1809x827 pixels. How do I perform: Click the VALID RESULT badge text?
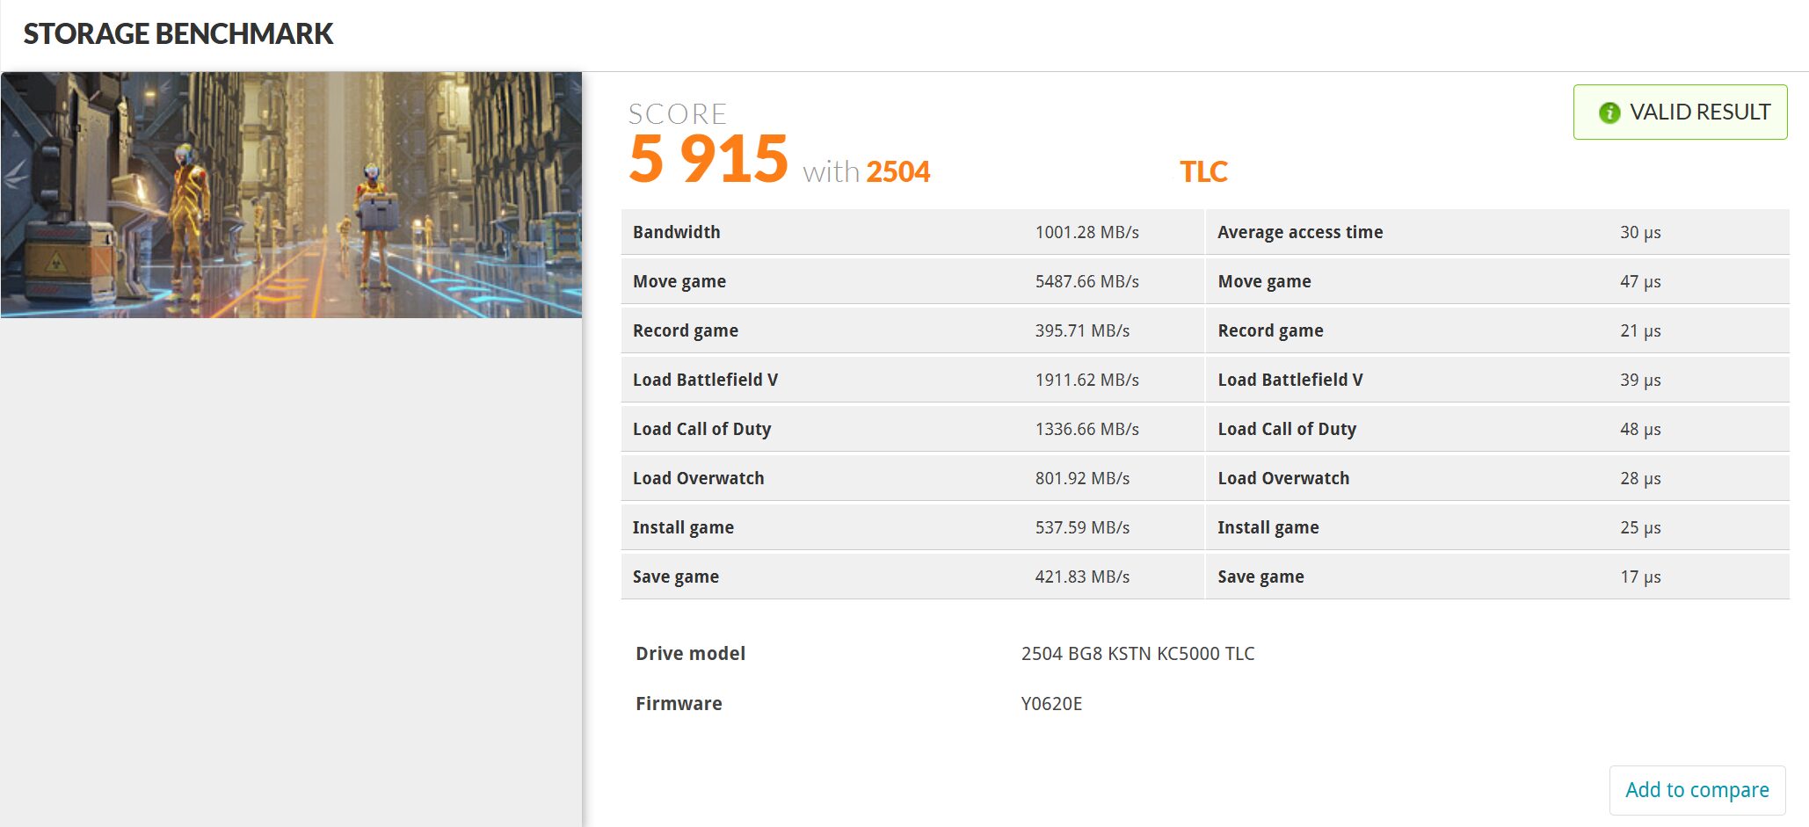1699,112
